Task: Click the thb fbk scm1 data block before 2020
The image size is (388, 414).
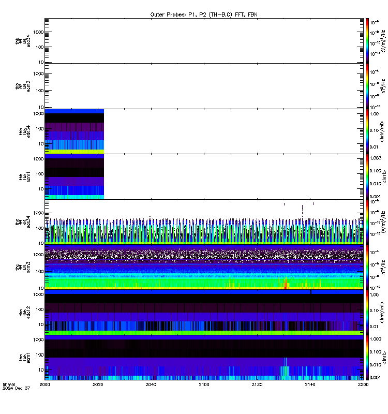Action: (x=74, y=176)
